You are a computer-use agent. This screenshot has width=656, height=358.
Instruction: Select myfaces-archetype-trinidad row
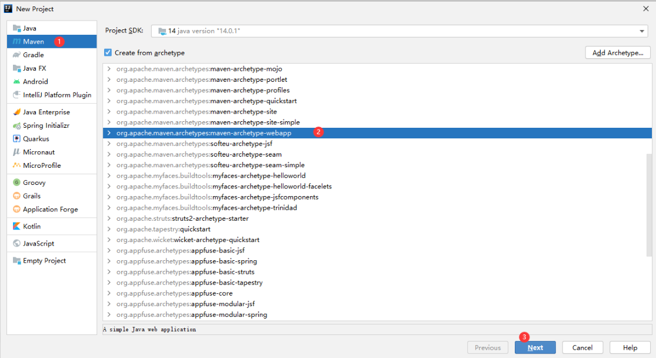(377, 208)
